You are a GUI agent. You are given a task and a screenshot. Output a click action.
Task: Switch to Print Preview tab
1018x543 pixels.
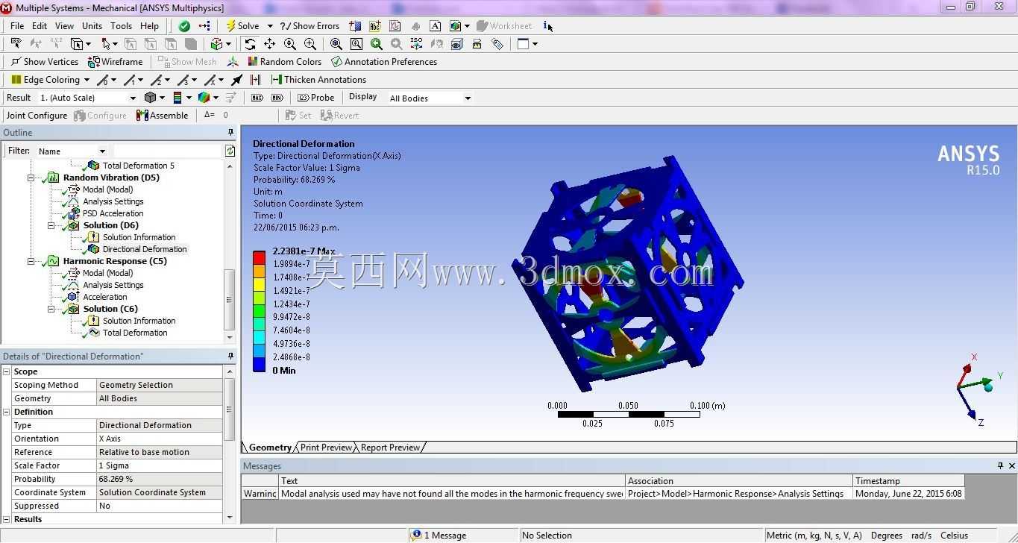(x=326, y=448)
